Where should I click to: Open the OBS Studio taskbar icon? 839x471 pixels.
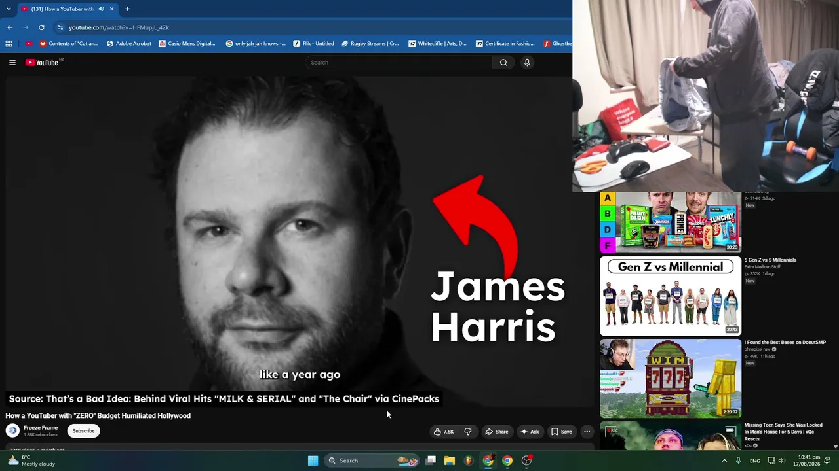coord(526,461)
